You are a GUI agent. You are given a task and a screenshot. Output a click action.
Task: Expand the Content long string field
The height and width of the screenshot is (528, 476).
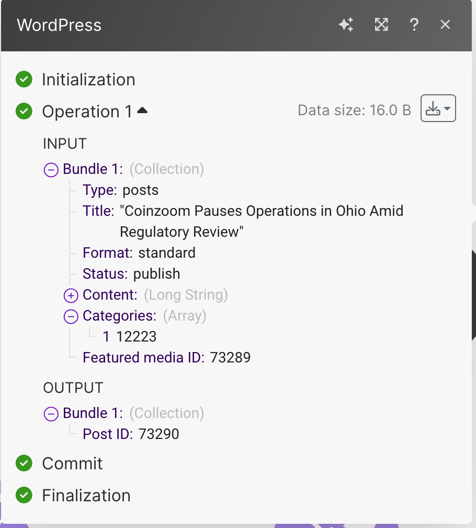coord(71,295)
